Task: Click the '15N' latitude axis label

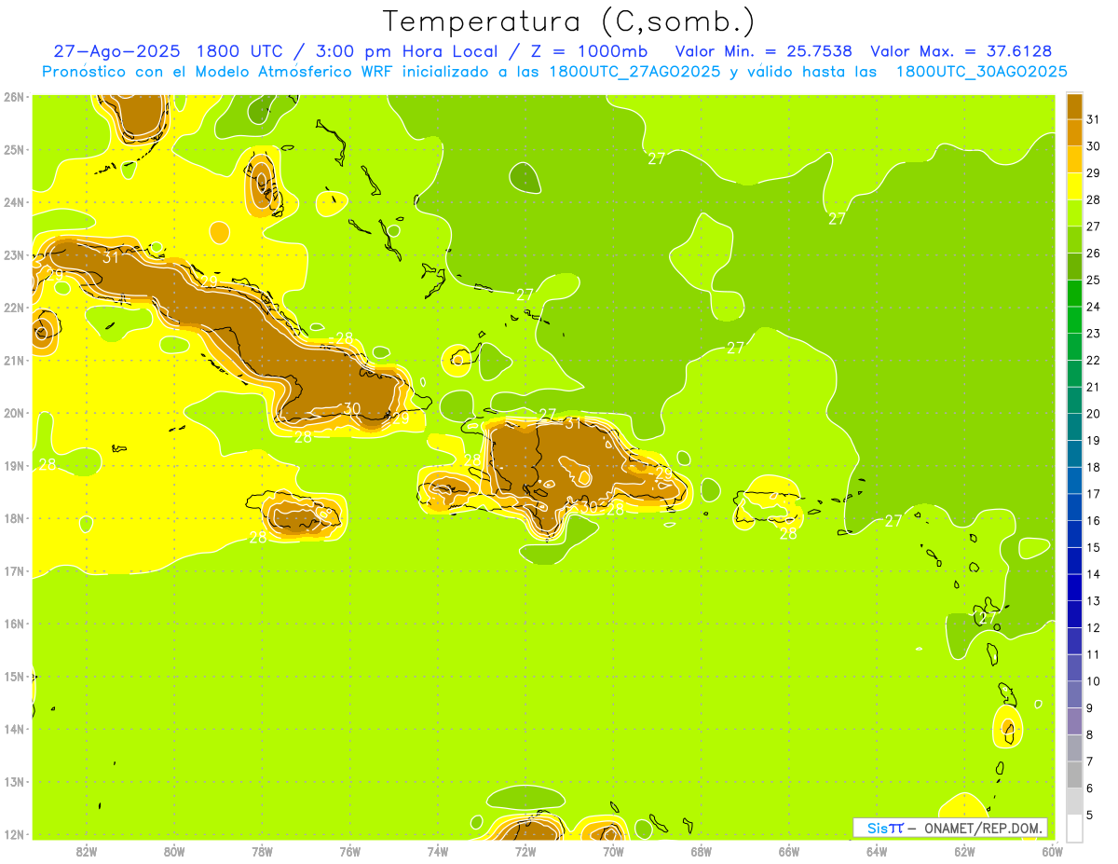Action: click(13, 677)
